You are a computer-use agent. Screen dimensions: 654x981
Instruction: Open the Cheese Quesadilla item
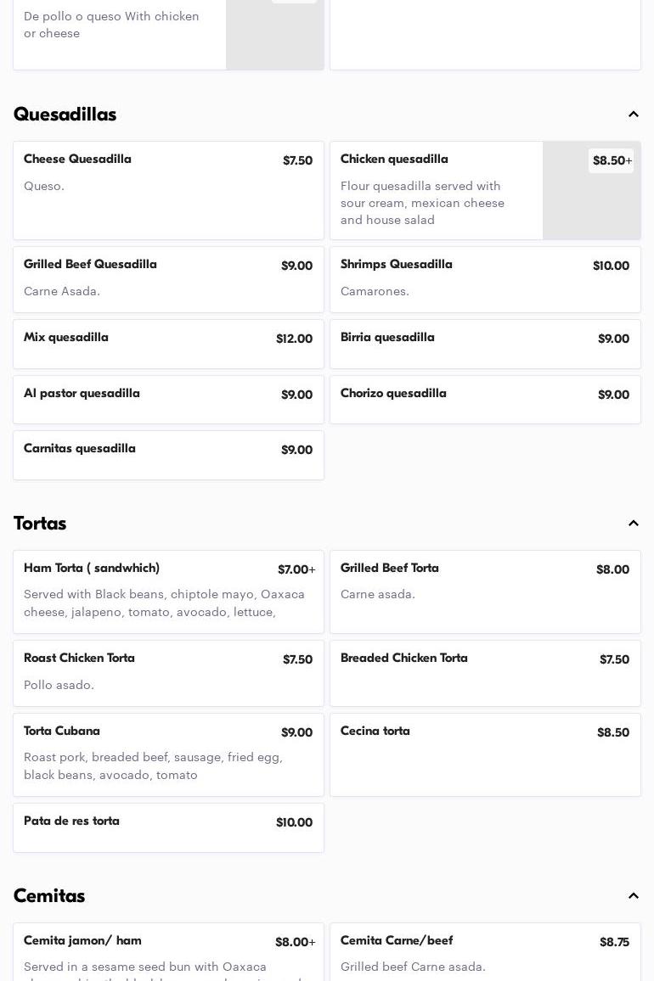[x=168, y=190]
